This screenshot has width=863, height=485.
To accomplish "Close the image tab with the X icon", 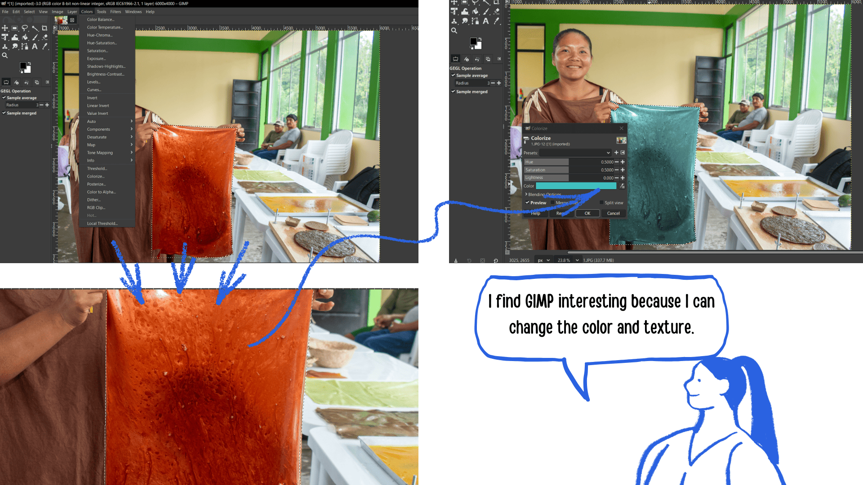I will click(x=72, y=20).
